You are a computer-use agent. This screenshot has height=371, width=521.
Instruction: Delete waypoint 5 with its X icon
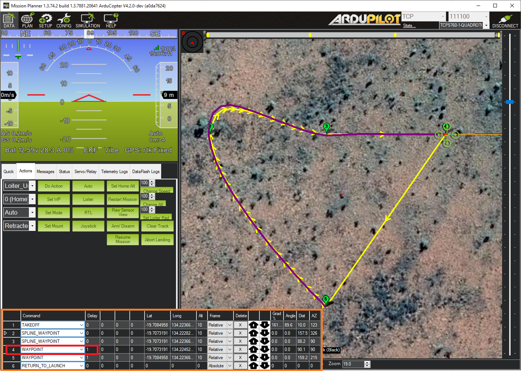(241, 357)
